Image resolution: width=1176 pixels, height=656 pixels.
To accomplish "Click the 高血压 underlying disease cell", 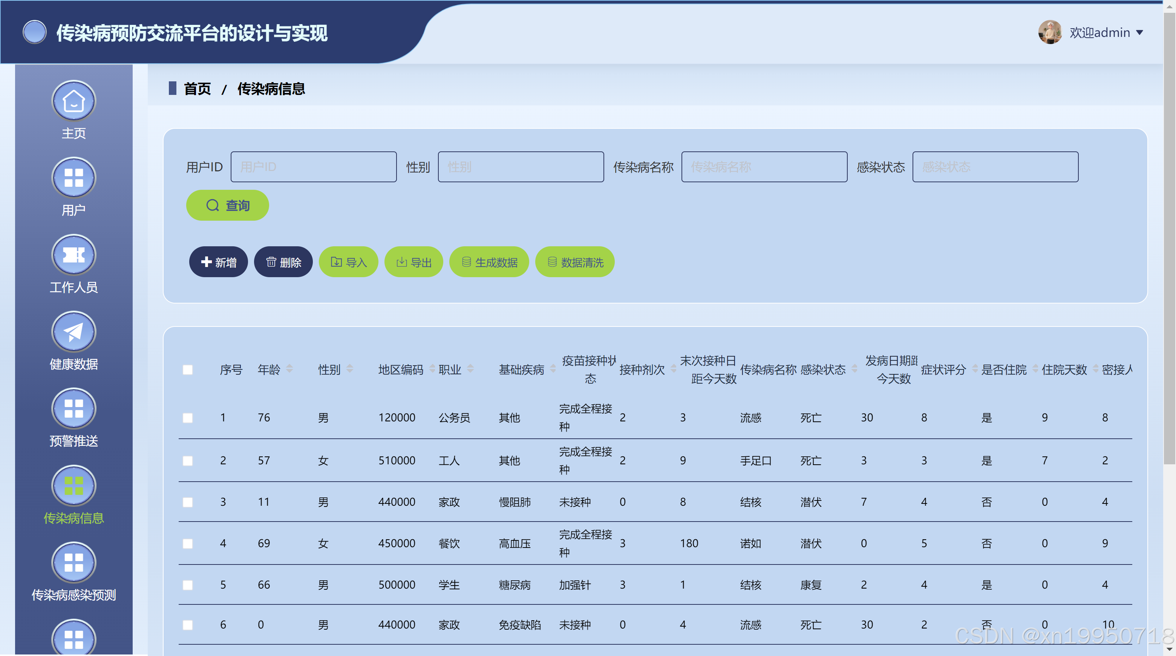I will tap(514, 544).
